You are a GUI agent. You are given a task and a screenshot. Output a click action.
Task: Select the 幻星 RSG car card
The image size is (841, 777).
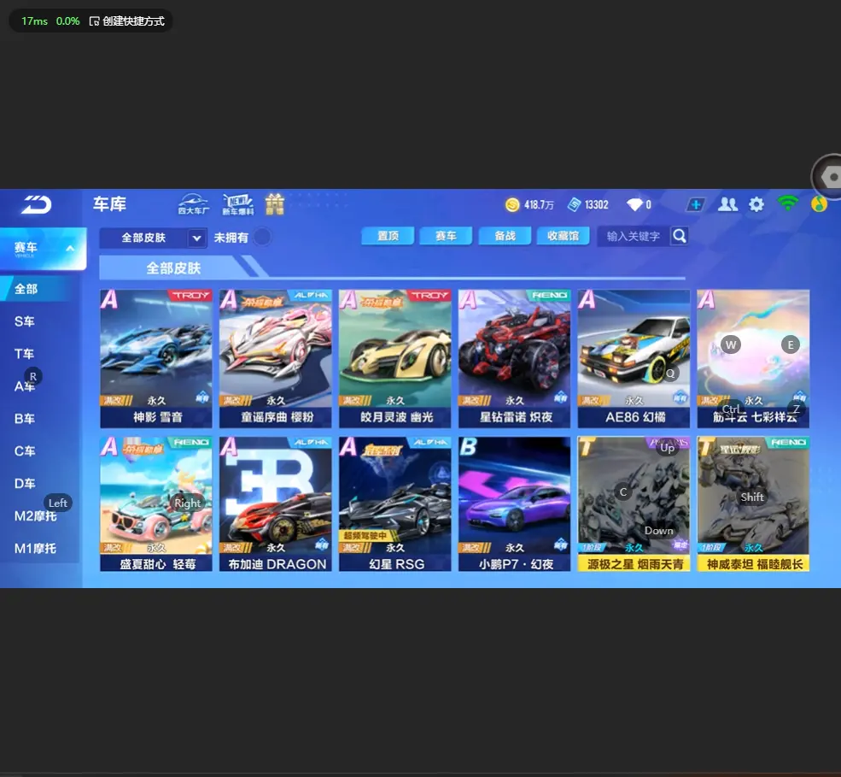click(x=395, y=504)
